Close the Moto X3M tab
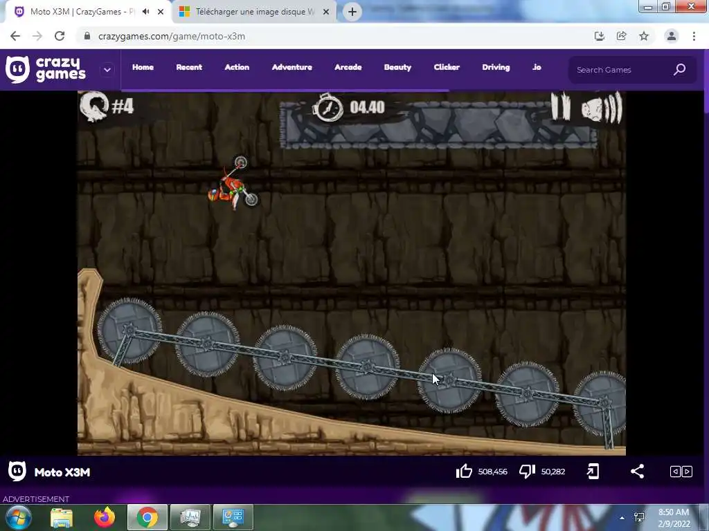The width and height of the screenshot is (709, 531). [161, 12]
